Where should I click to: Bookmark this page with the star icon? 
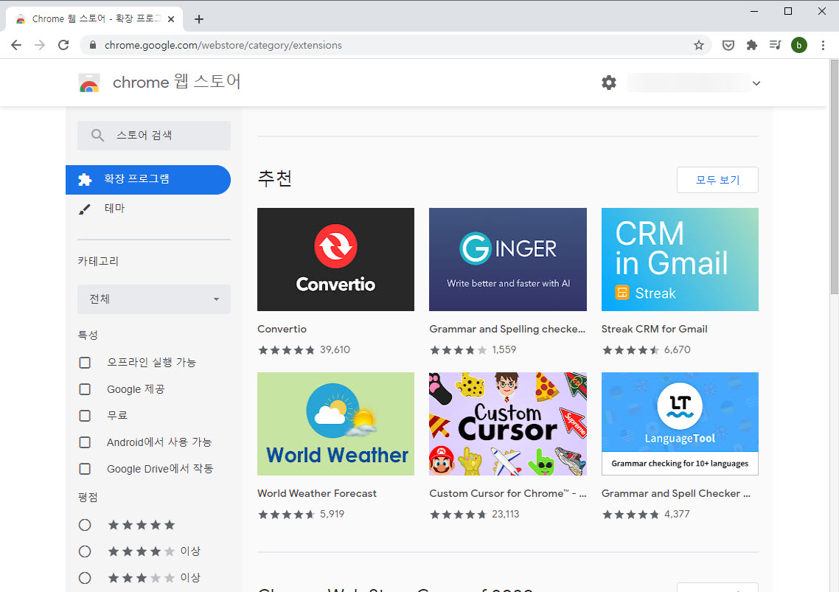click(698, 45)
